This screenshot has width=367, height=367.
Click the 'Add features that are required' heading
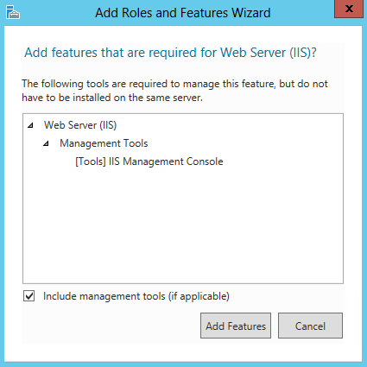pos(170,53)
